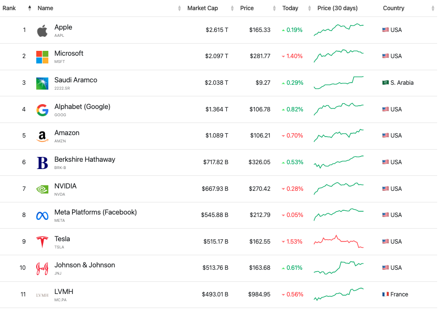
Task: Click the red down arrow beside Tesla's 1.53%
Action: click(283, 242)
